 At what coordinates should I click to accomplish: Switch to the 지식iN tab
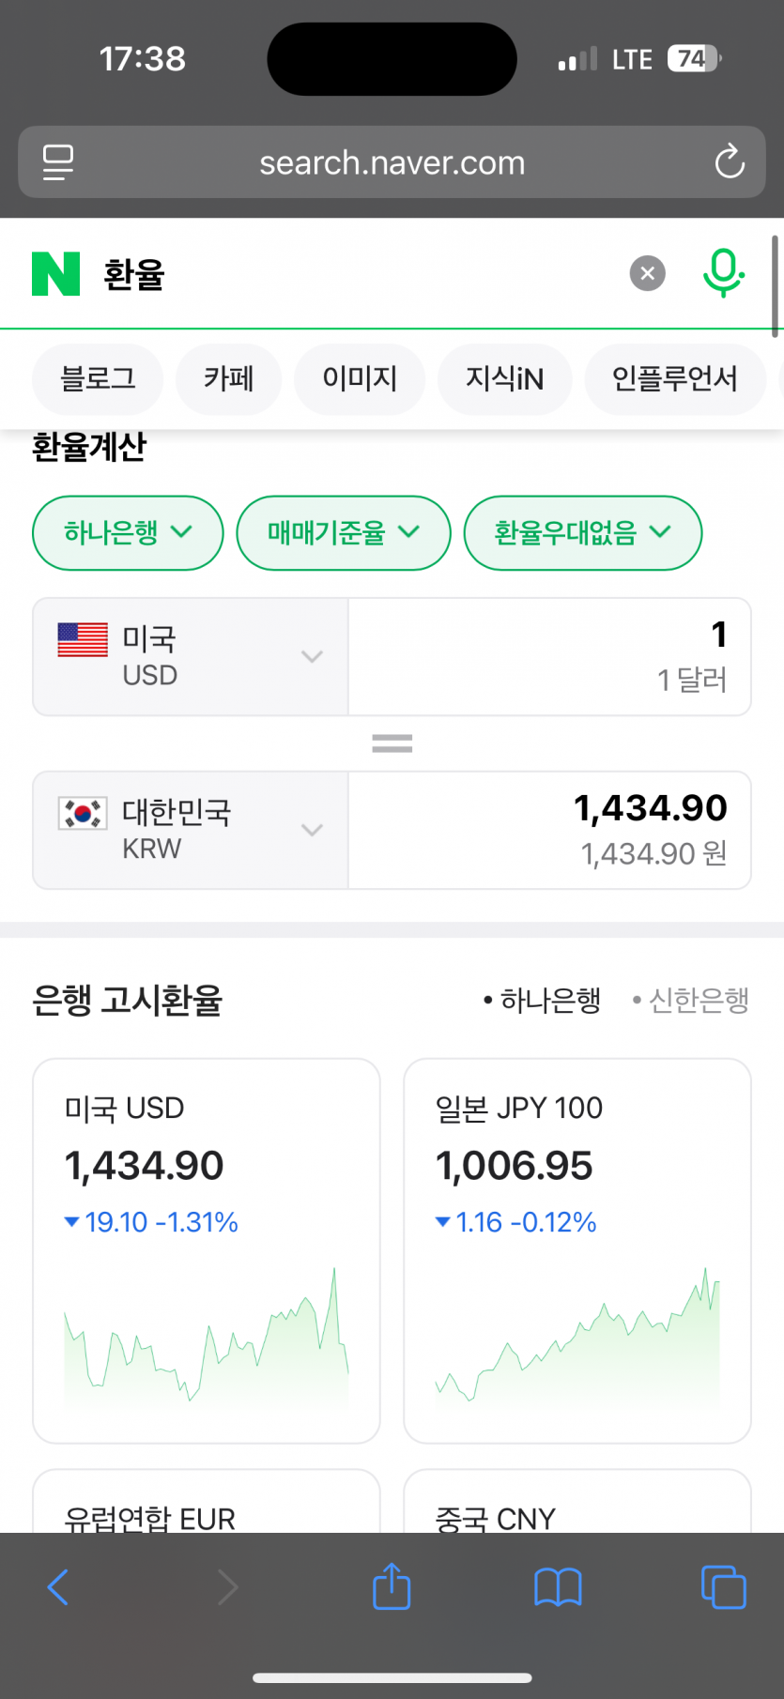(x=504, y=379)
